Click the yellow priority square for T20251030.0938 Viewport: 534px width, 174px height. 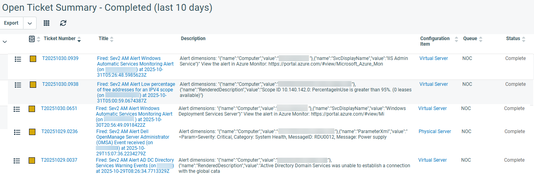(x=33, y=85)
